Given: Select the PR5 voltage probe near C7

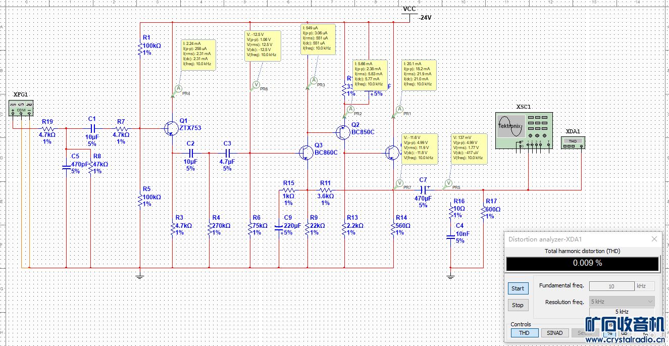Looking at the screenshot, I should 448,183.
